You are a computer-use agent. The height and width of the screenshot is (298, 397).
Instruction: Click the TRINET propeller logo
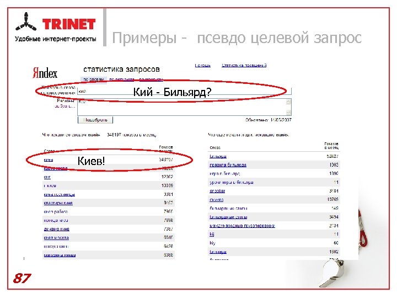pos(26,22)
